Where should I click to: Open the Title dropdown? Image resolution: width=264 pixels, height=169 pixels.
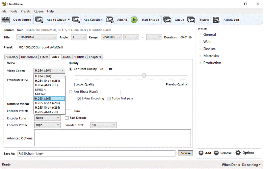(37, 37)
